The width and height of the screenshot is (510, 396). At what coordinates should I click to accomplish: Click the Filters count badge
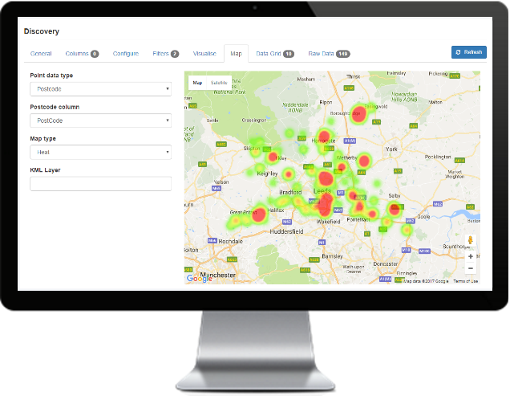point(175,54)
